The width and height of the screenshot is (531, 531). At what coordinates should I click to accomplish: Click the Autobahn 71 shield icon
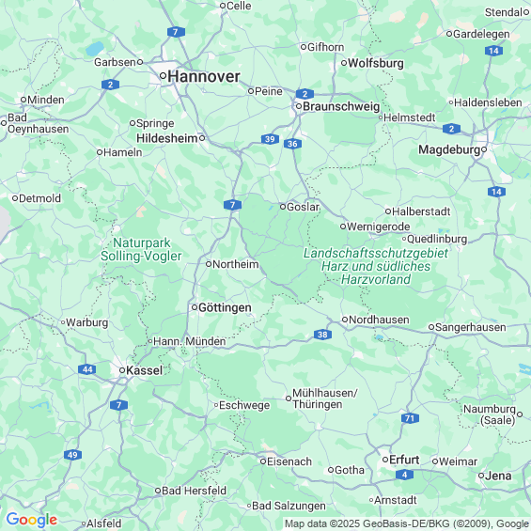(x=410, y=418)
